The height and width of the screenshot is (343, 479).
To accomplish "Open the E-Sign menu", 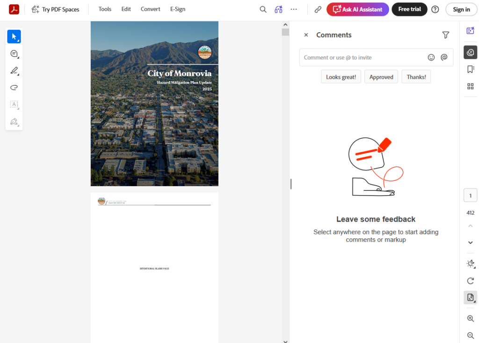I will (178, 9).
